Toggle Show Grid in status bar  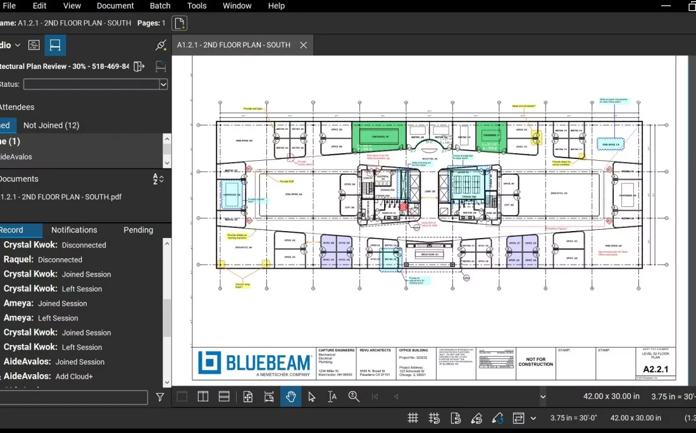point(413,418)
